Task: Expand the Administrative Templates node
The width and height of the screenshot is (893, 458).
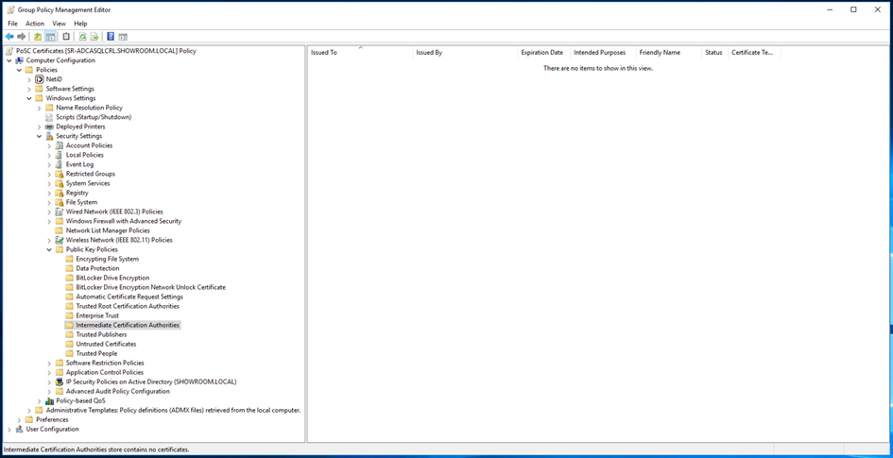Action: (29, 410)
